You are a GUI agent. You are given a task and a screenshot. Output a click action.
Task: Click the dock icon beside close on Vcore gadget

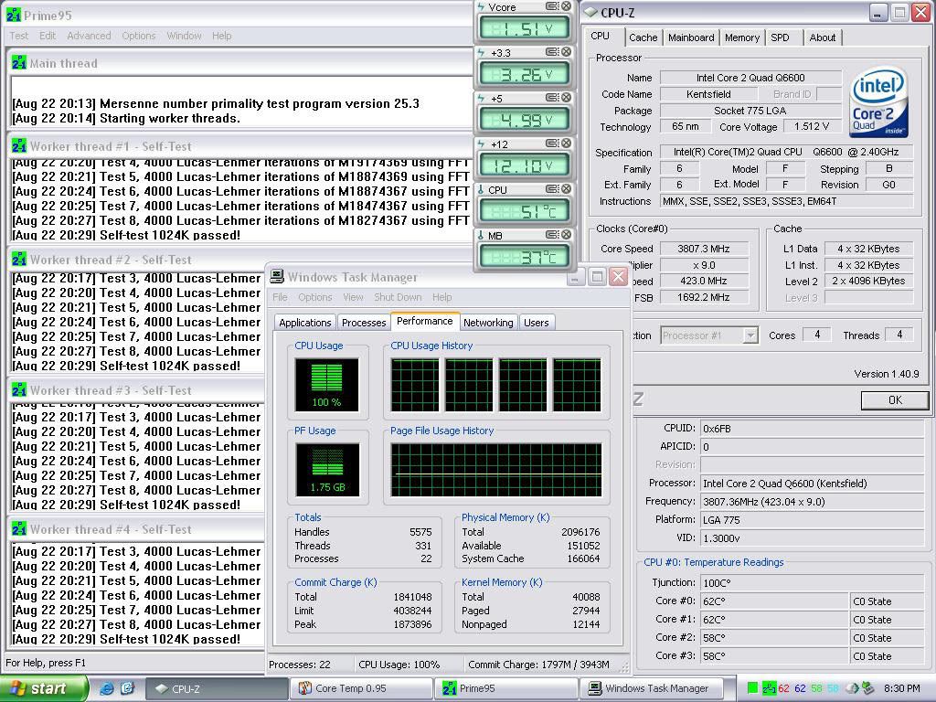pos(552,6)
